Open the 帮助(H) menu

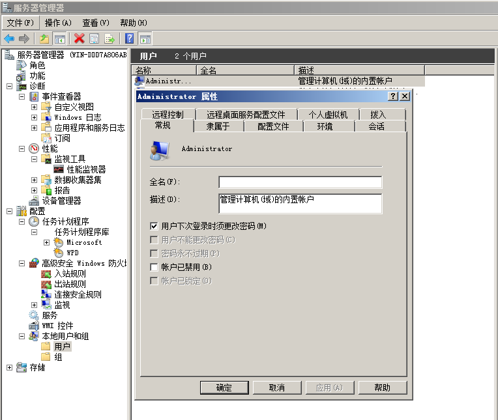pos(134,23)
